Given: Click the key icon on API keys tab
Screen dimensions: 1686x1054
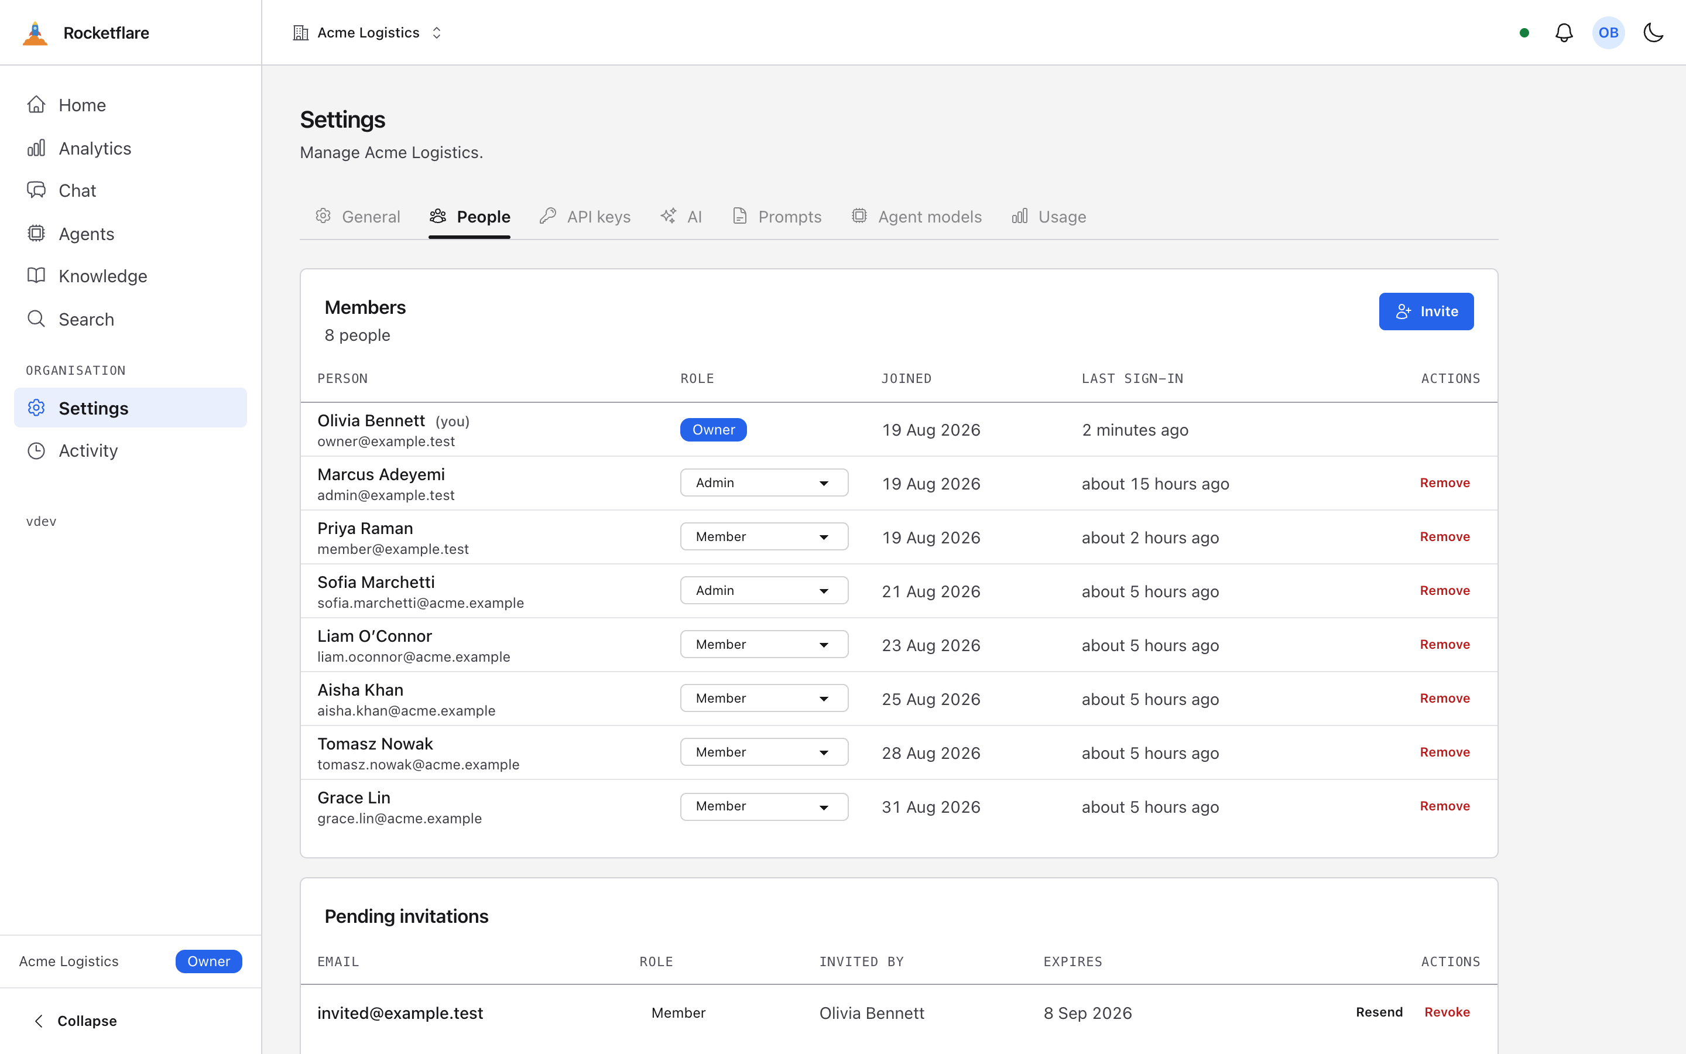Looking at the screenshot, I should click(x=549, y=216).
